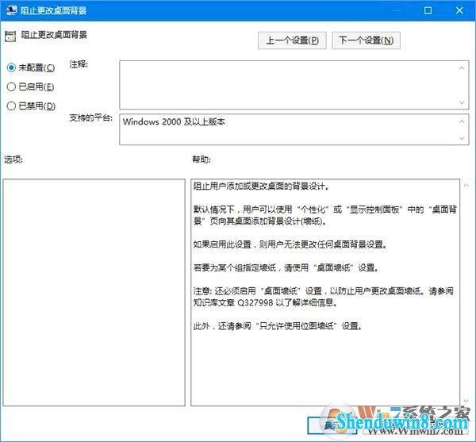The height and width of the screenshot is (442, 476).
Task: Click inside the 注释 comment text box
Action: tap(294, 85)
